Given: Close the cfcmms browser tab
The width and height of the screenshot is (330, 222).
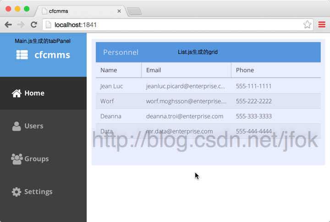Looking at the screenshot, I should pyautogui.click(x=119, y=11).
